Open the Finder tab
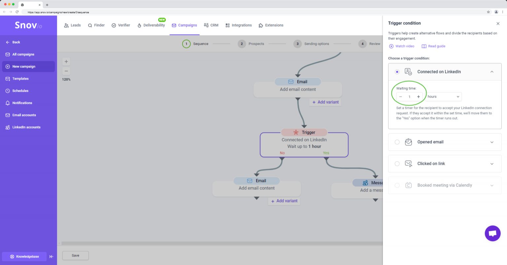 tap(96, 25)
